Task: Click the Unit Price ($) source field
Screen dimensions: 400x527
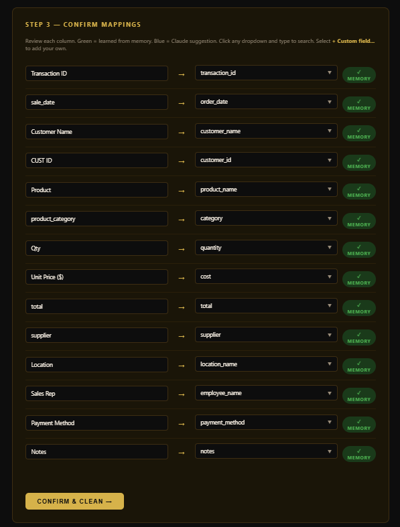Action: pos(96,277)
